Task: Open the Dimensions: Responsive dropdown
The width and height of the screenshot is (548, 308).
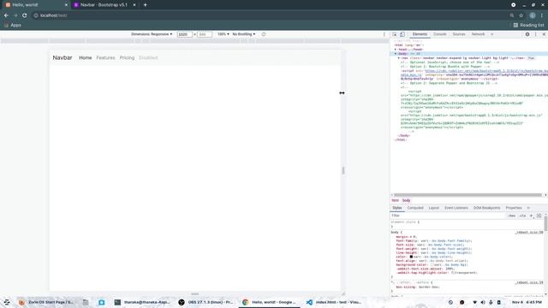Action: (152, 34)
